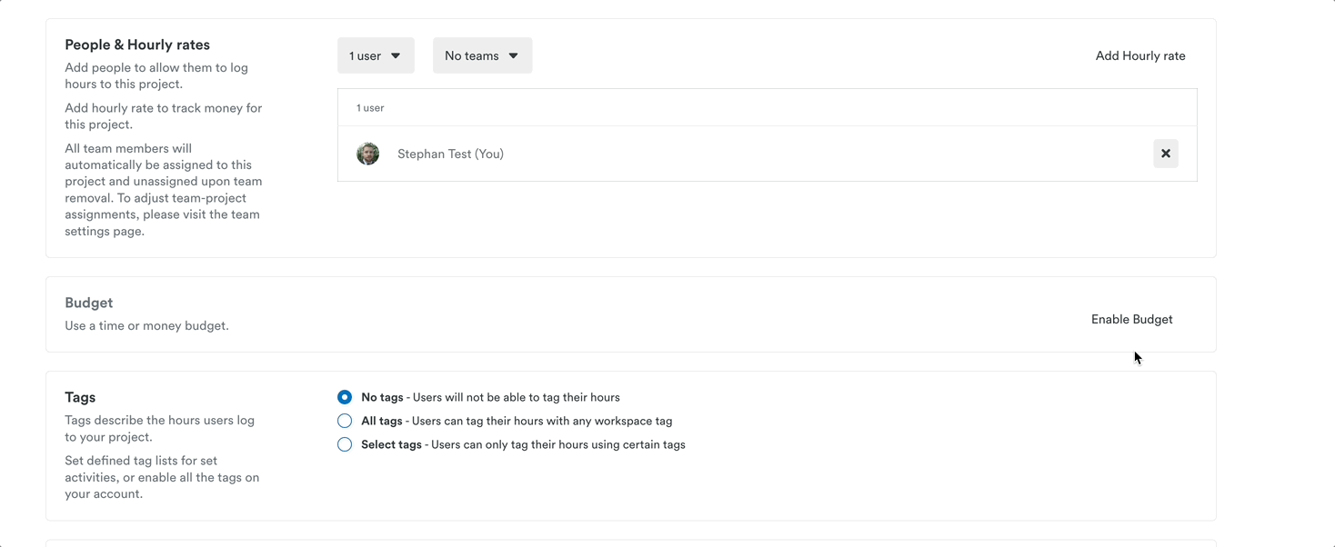Click the caret arrow beside '1 user'
The width and height of the screenshot is (1335, 547).
click(396, 55)
